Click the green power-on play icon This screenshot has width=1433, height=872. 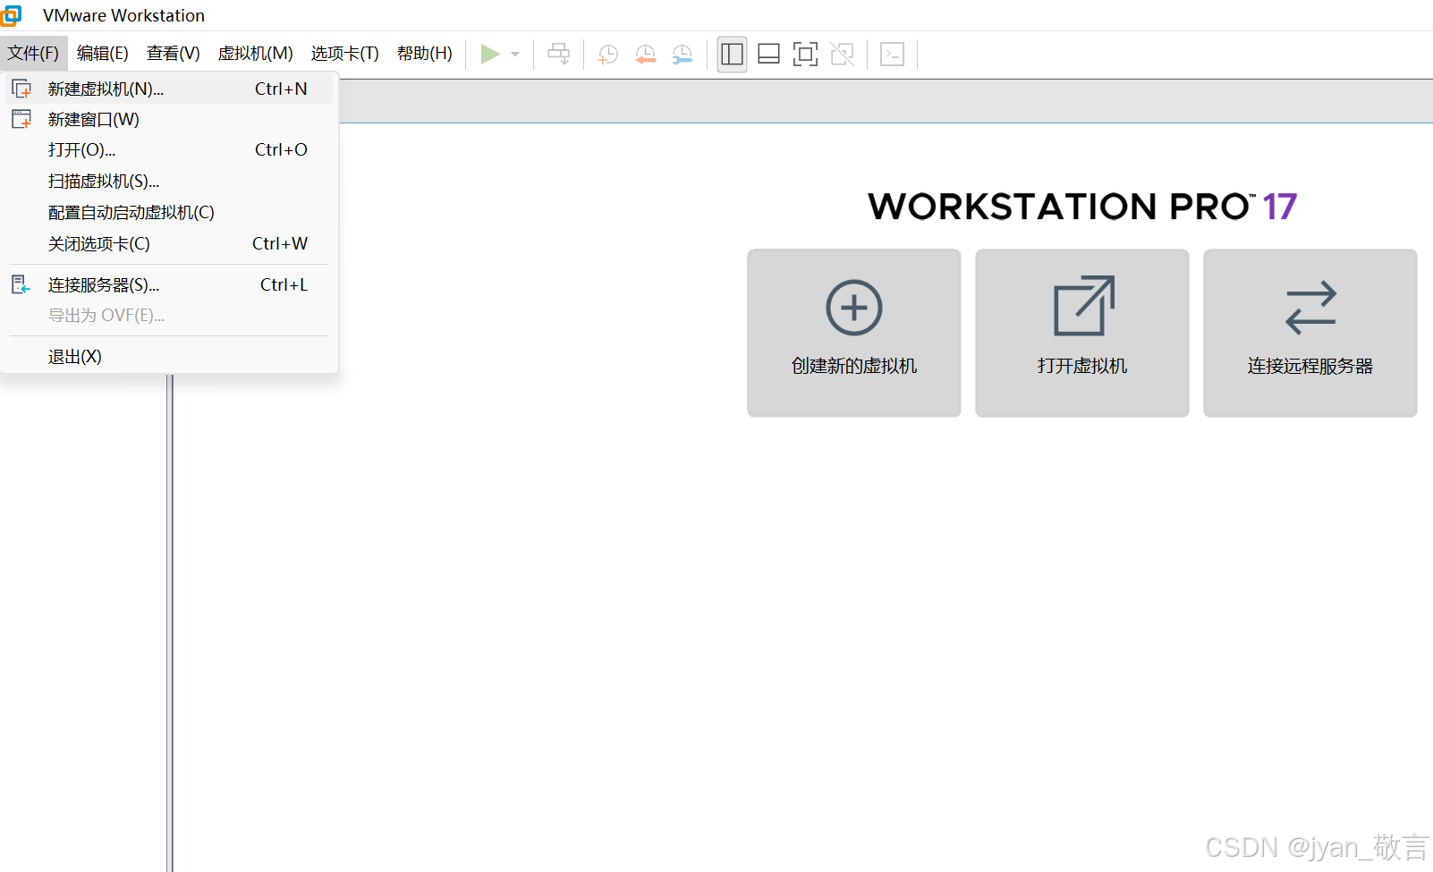(x=489, y=55)
